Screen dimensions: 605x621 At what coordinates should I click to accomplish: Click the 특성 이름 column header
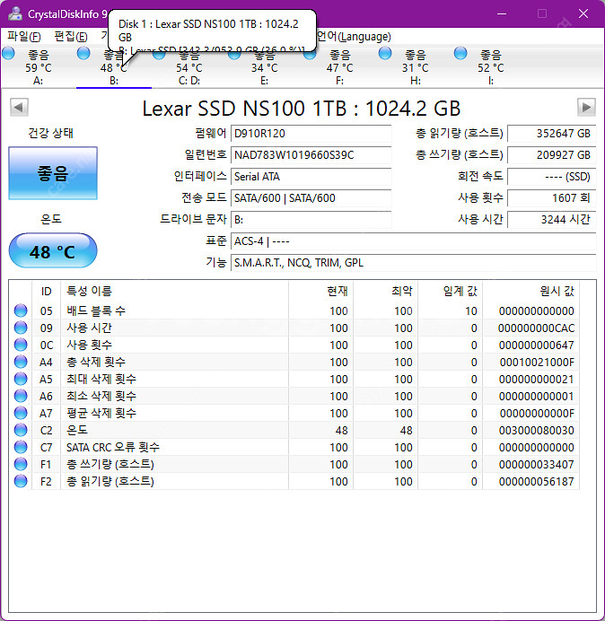click(175, 291)
